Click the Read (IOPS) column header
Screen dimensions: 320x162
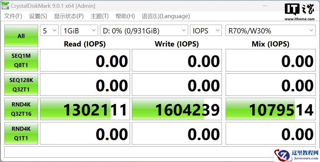tap(85, 44)
